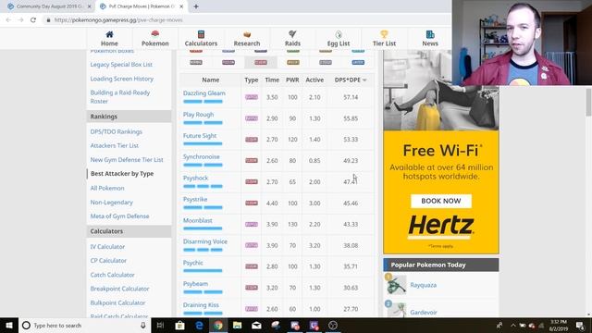Open Loading Screen History link
Screen dimensions: 592x333
tap(121, 79)
